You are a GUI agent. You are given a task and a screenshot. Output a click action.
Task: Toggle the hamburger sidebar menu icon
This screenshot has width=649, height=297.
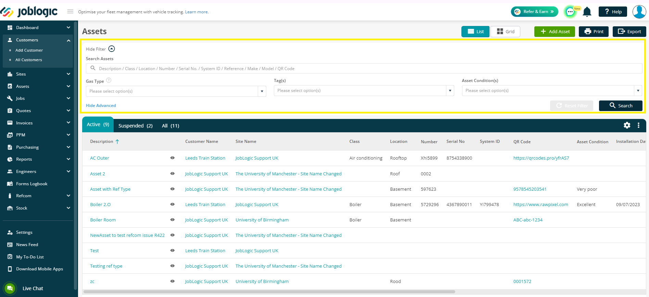click(x=70, y=12)
